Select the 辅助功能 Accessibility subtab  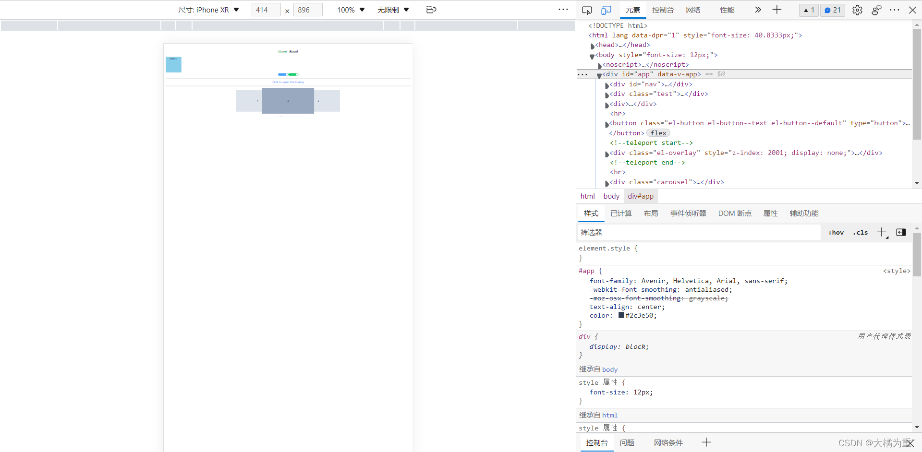tap(804, 214)
